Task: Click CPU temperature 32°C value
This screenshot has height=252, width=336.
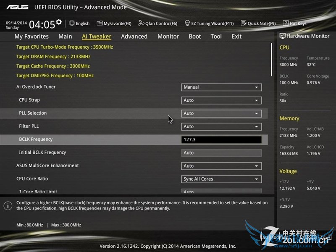Action: (x=311, y=65)
